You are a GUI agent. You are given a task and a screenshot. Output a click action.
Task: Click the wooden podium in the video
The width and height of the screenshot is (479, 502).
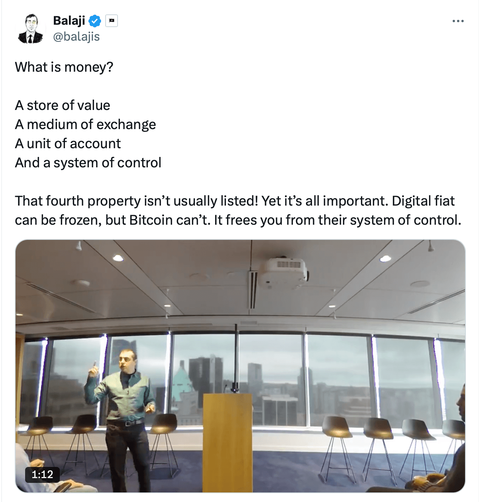coord(228,442)
